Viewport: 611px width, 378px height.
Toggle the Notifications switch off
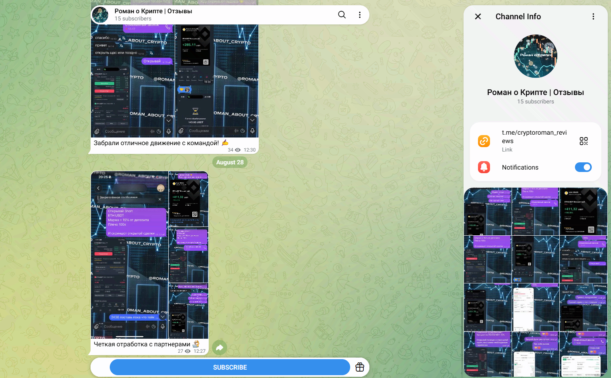coord(583,167)
